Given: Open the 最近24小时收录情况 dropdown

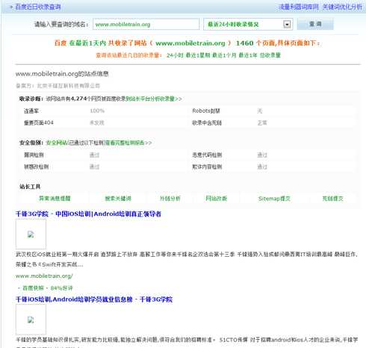Looking at the screenshot, I should pos(248,25).
